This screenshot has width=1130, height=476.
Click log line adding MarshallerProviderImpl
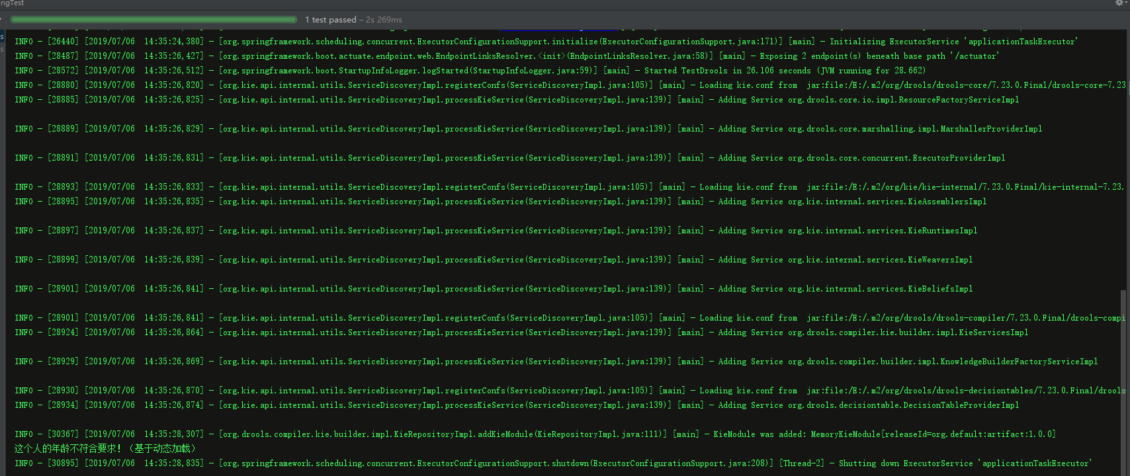click(x=528, y=129)
